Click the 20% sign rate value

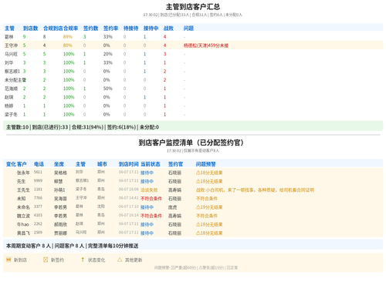point(108,54)
